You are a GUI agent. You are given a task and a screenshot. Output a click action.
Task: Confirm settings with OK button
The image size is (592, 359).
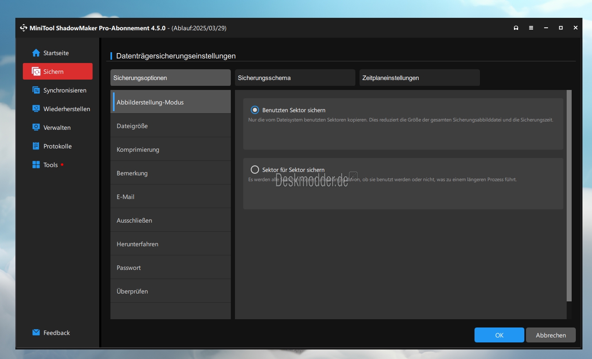click(x=499, y=335)
